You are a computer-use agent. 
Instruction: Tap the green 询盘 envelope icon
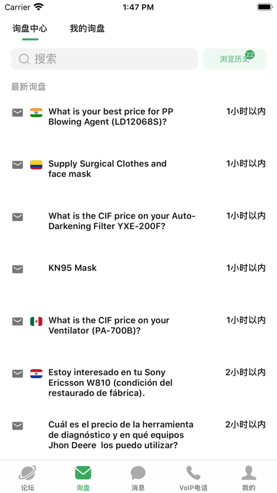point(83,473)
